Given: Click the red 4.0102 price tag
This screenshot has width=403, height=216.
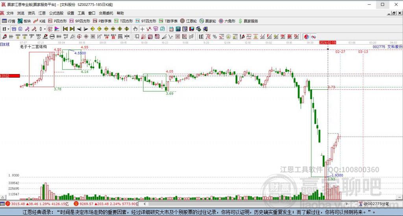Looking at the screenshot, I should 10,76.
